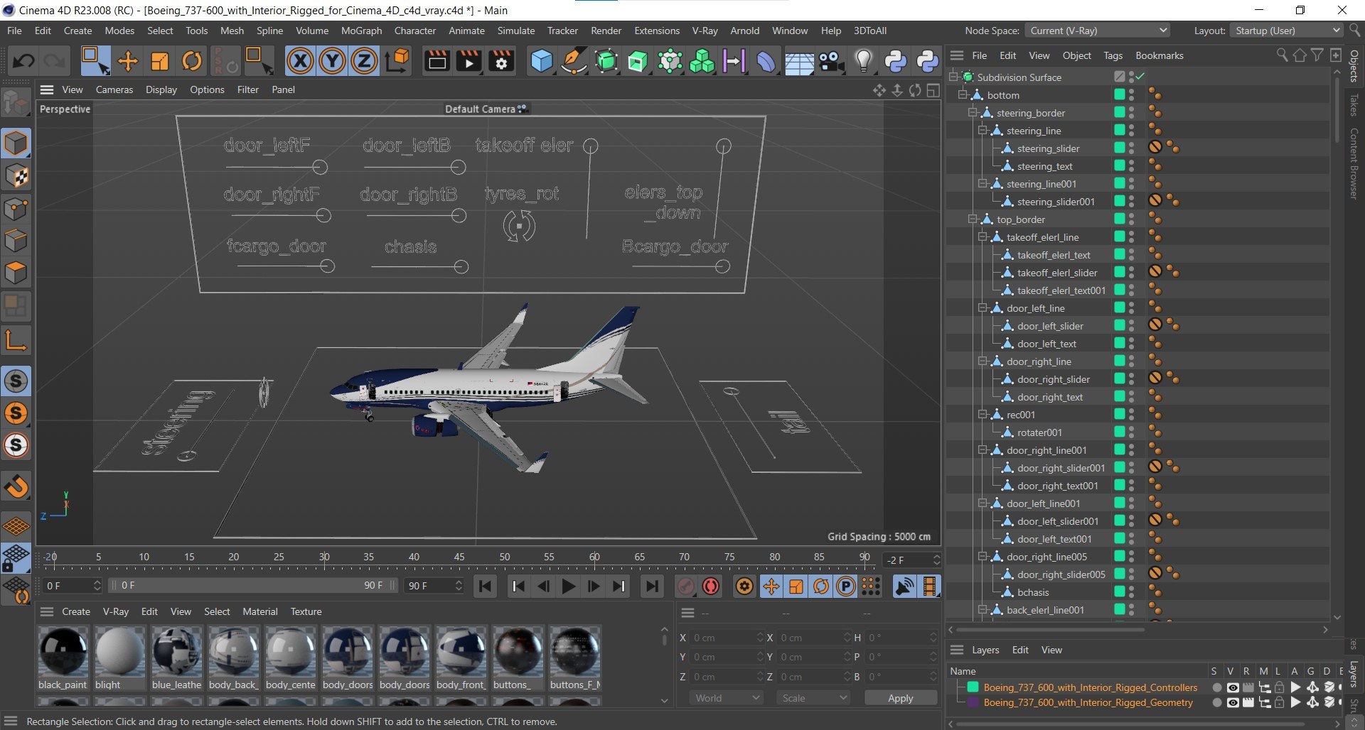Open World coordinate system dropdown
Viewport: 1365px width, 730px height.
tap(726, 698)
